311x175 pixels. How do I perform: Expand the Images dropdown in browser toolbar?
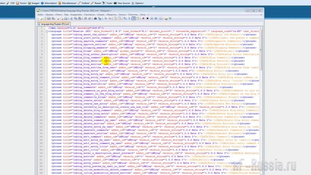(34, 3)
